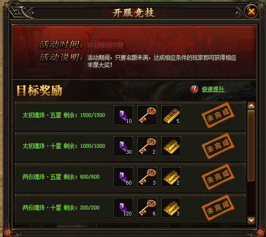Click the scroll up arrow button
Screen dimensions: 266x237
[x=251, y=105]
